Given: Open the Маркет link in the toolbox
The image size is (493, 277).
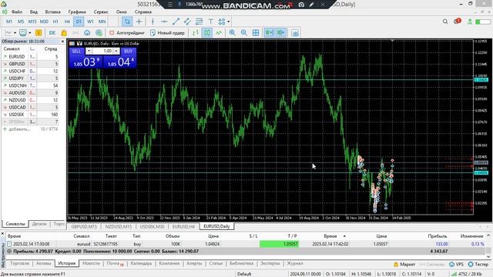Looking at the screenshot, I should [404, 265].
